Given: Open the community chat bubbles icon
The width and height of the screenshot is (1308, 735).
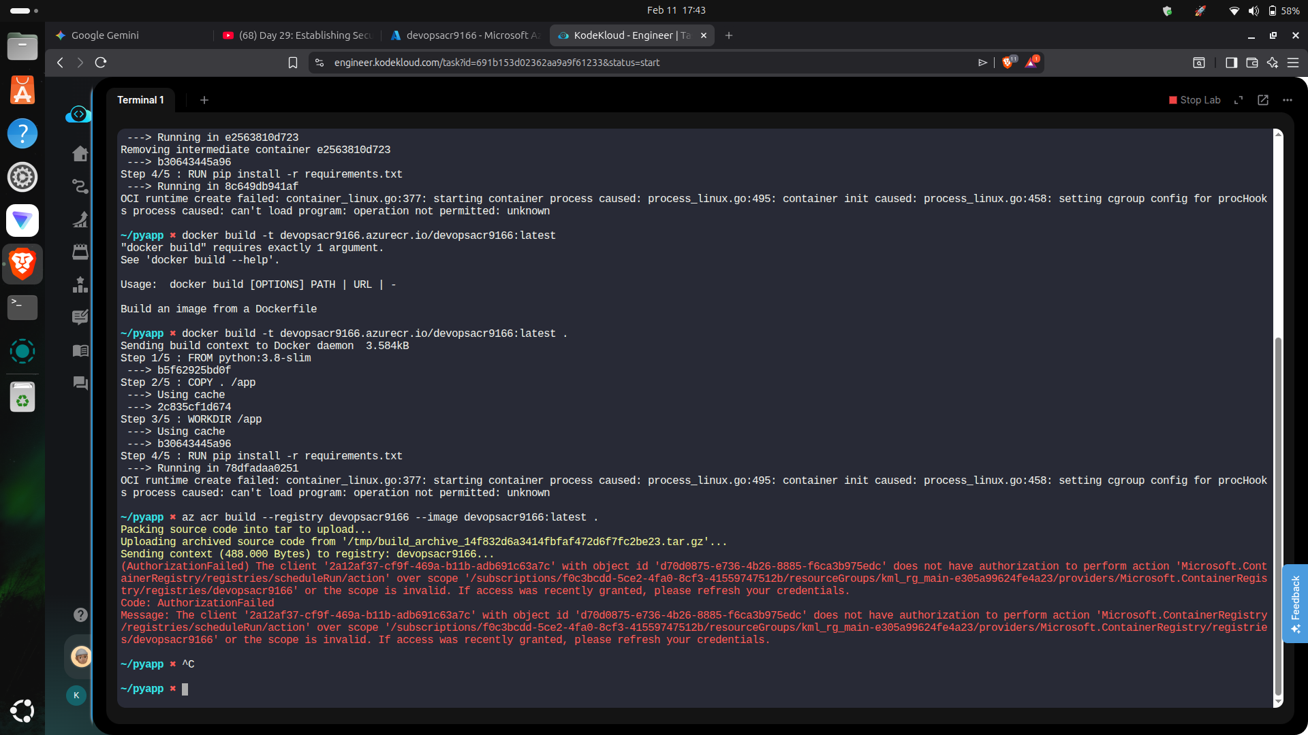Looking at the screenshot, I should (x=80, y=383).
